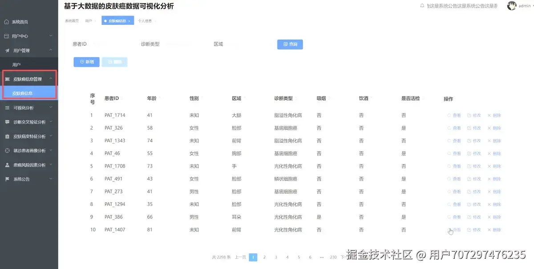
Task: Click 修改 on the PAT_326 row
Action: click(x=476, y=128)
